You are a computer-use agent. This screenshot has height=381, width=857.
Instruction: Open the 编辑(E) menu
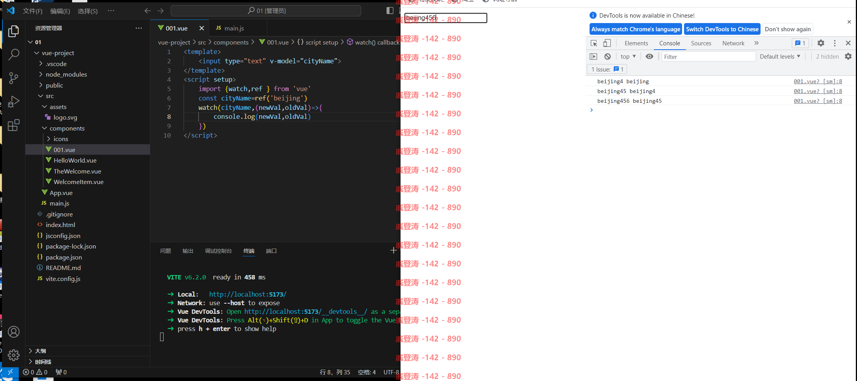point(60,11)
